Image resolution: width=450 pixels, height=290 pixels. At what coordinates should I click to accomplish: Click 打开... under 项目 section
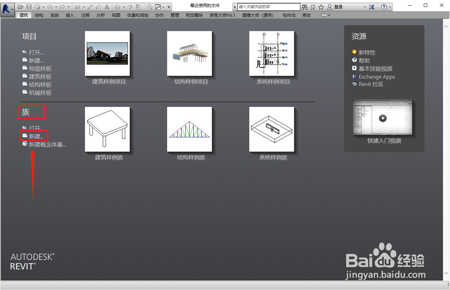click(x=33, y=52)
